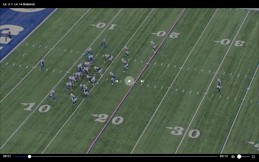Click the video progress scrubber handle
Viewport: 259px width, 162px height.
pyautogui.click(x=30, y=157)
